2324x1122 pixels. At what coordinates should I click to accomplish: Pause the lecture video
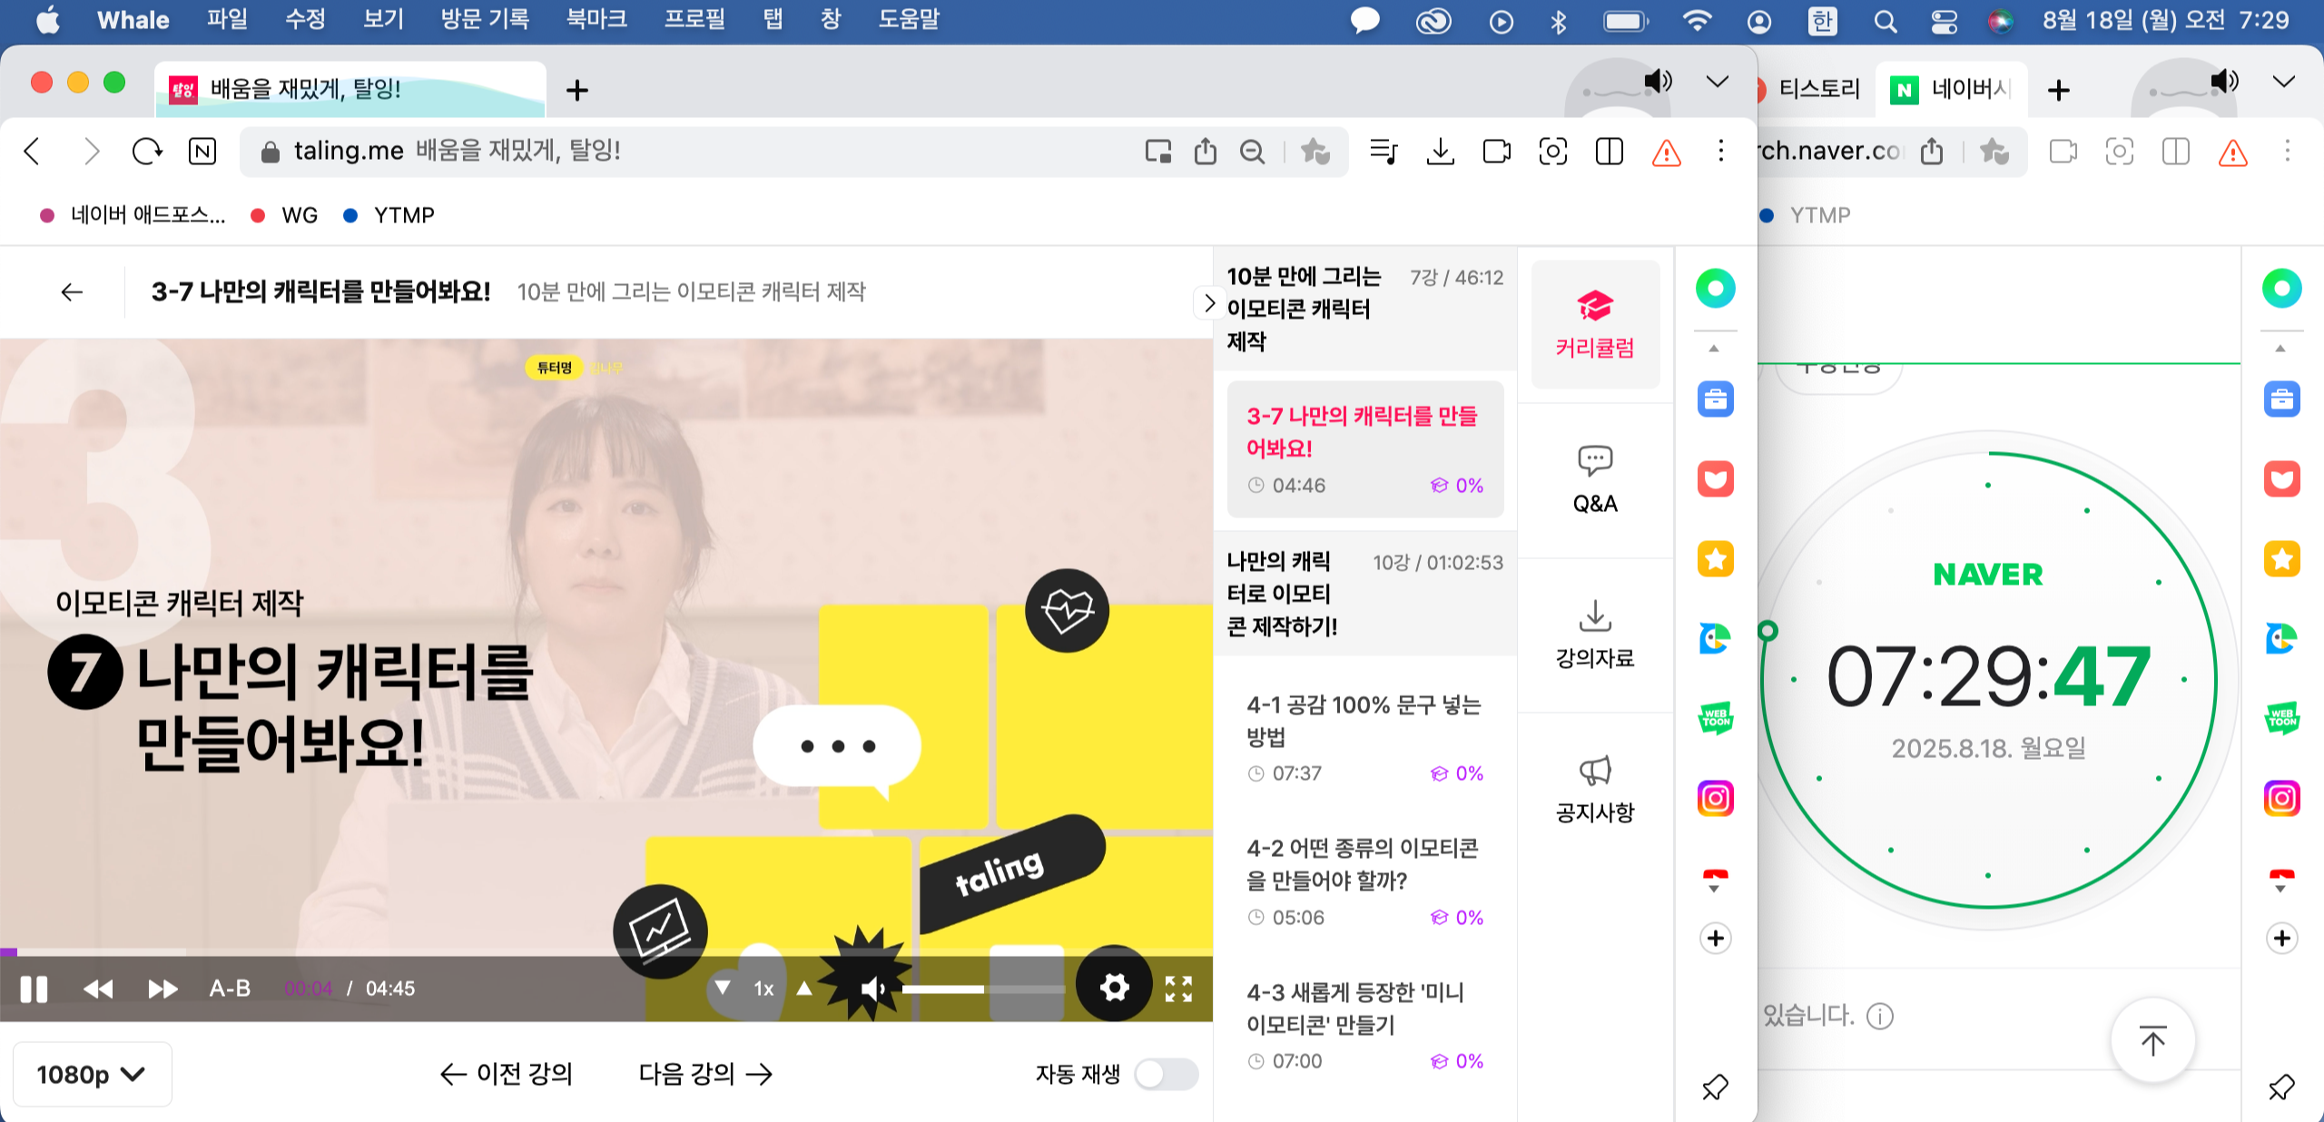(x=34, y=989)
